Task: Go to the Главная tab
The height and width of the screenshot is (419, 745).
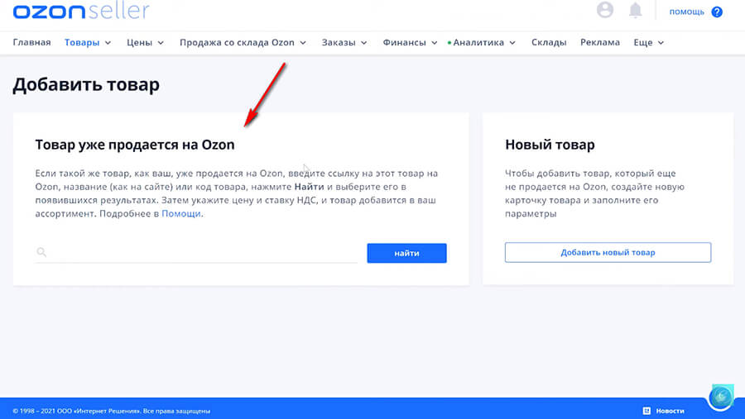Action: (x=31, y=42)
